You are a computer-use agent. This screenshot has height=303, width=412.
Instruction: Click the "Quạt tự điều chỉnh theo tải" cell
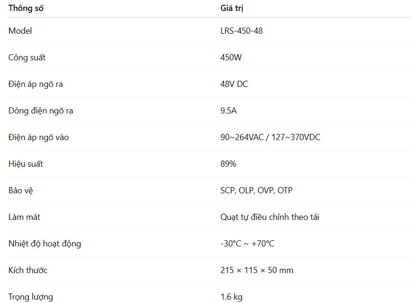pyautogui.click(x=269, y=217)
